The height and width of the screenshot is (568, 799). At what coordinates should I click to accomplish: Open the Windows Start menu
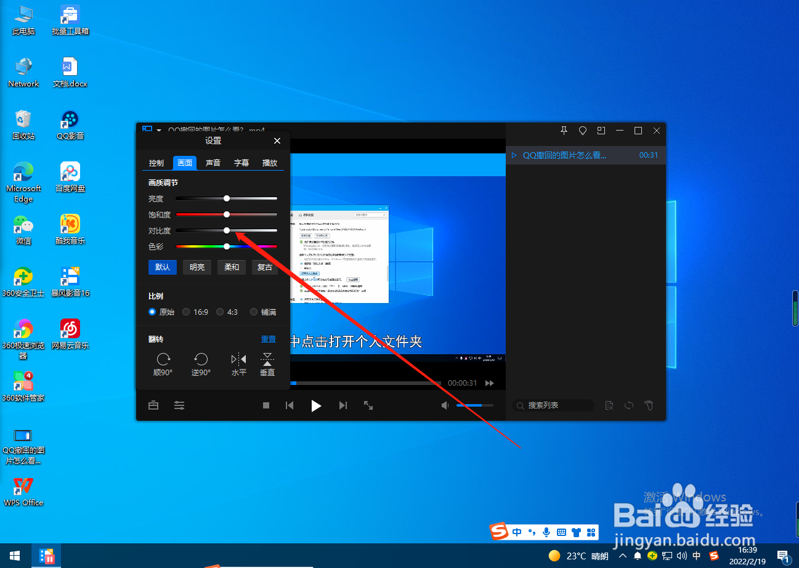(14, 556)
